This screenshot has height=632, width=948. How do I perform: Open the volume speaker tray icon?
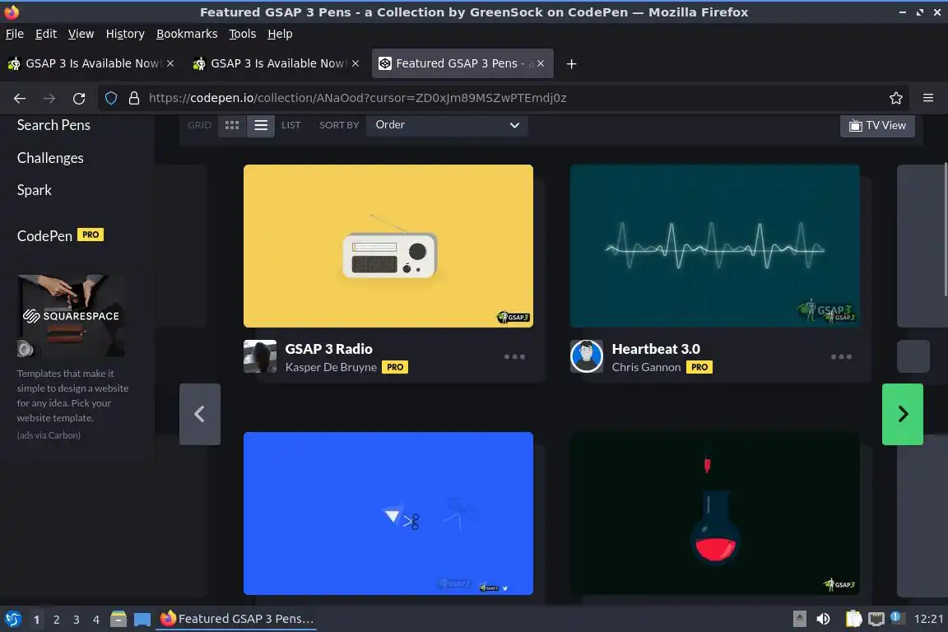tap(823, 619)
